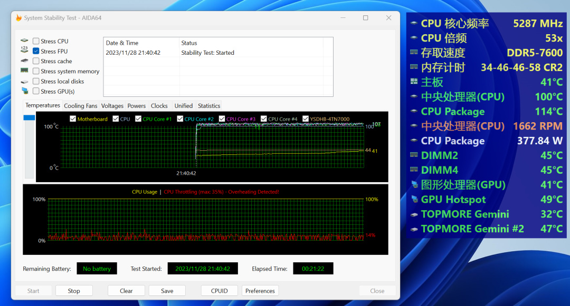Click the icon beside CPU Package 114°C
570x306 pixels.
[414, 111]
